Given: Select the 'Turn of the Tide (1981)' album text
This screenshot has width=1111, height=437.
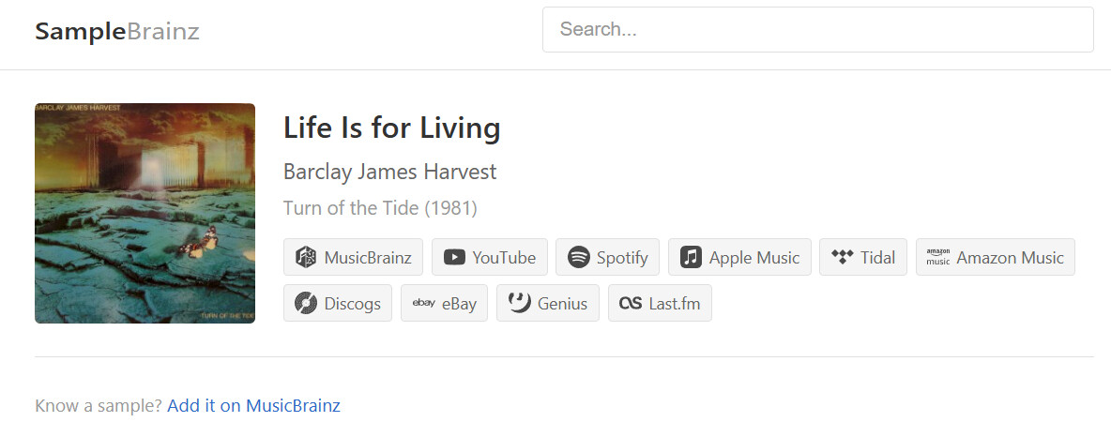Looking at the screenshot, I should pyautogui.click(x=380, y=208).
